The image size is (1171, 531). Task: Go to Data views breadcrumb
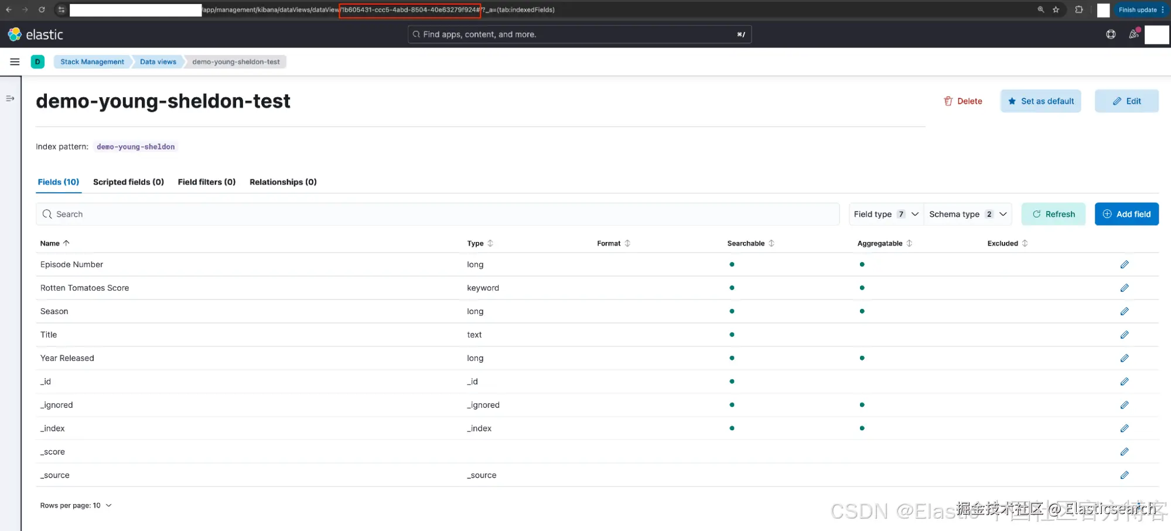pos(158,62)
